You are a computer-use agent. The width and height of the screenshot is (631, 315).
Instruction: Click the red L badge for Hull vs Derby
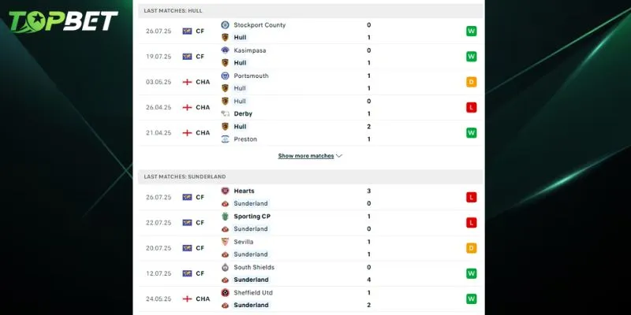pos(471,107)
